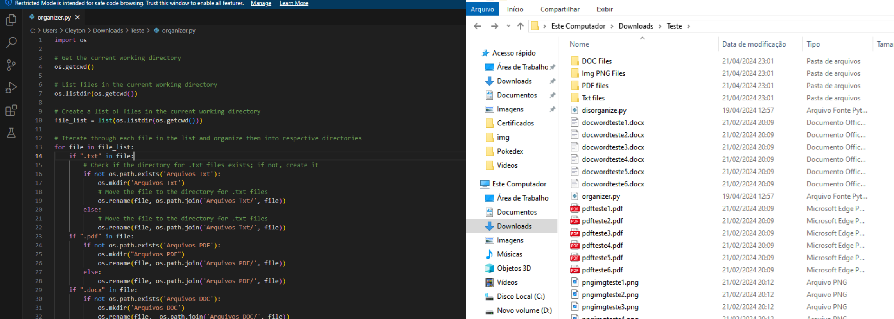Open the Extensions view
Viewport: 894px width, 319px height.
click(11, 110)
